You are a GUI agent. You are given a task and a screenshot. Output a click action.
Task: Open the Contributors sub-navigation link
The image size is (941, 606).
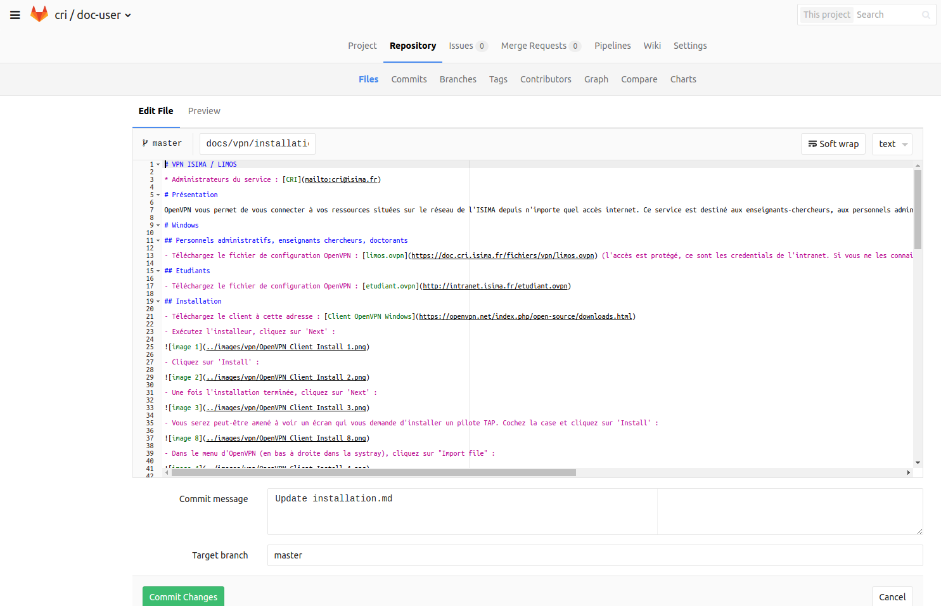point(546,79)
